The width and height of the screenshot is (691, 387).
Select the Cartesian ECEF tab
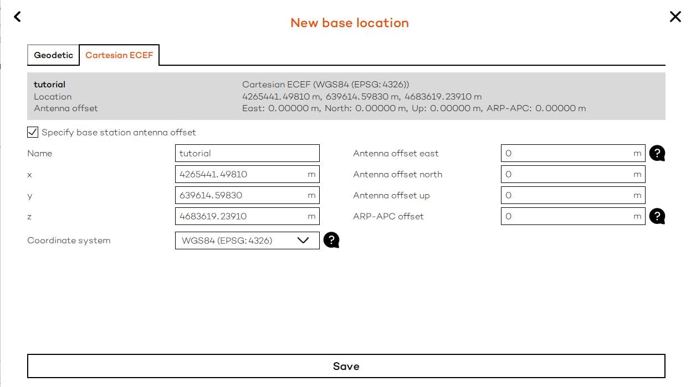[x=119, y=55]
